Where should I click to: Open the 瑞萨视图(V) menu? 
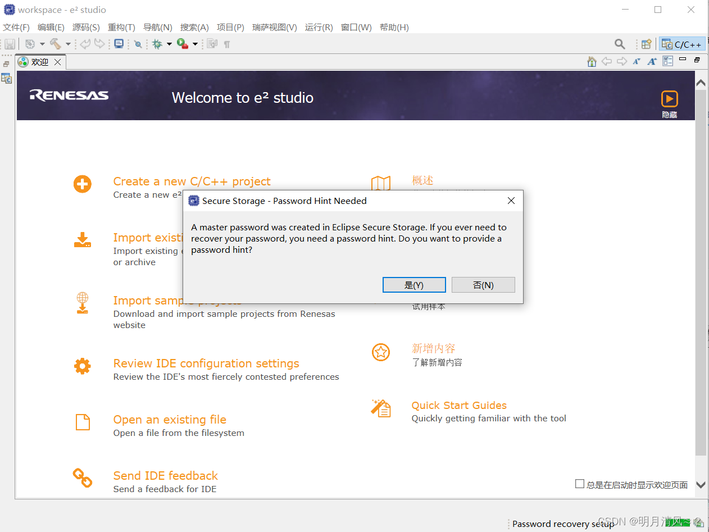pyautogui.click(x=275, y=27)
